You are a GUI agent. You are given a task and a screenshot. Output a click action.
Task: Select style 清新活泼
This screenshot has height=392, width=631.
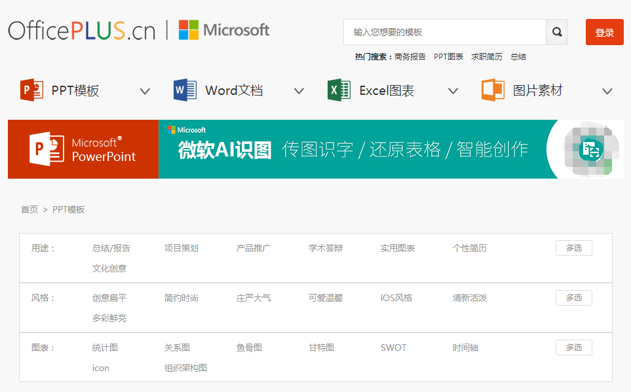[x=470, y=298]
